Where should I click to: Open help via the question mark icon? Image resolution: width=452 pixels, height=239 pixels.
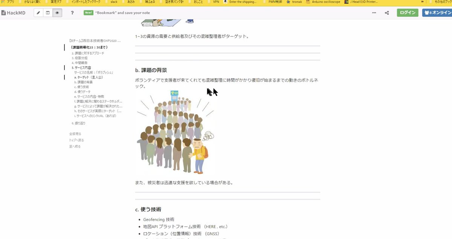72,12
